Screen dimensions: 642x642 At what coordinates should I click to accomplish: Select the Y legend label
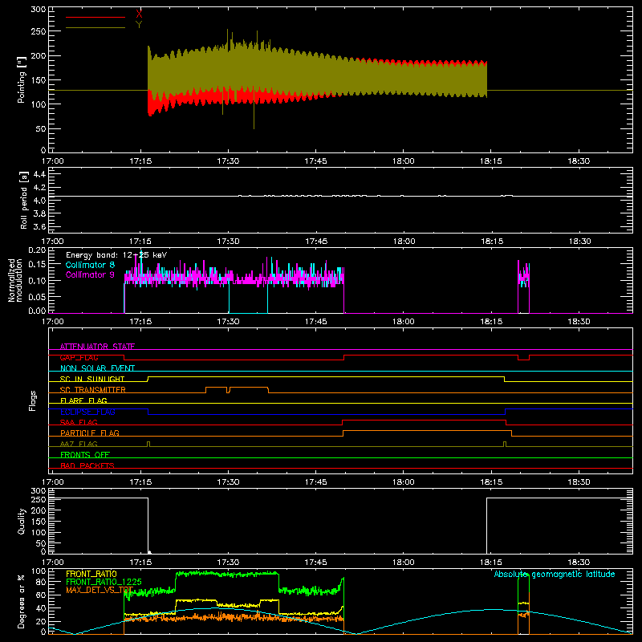(139, 25)
